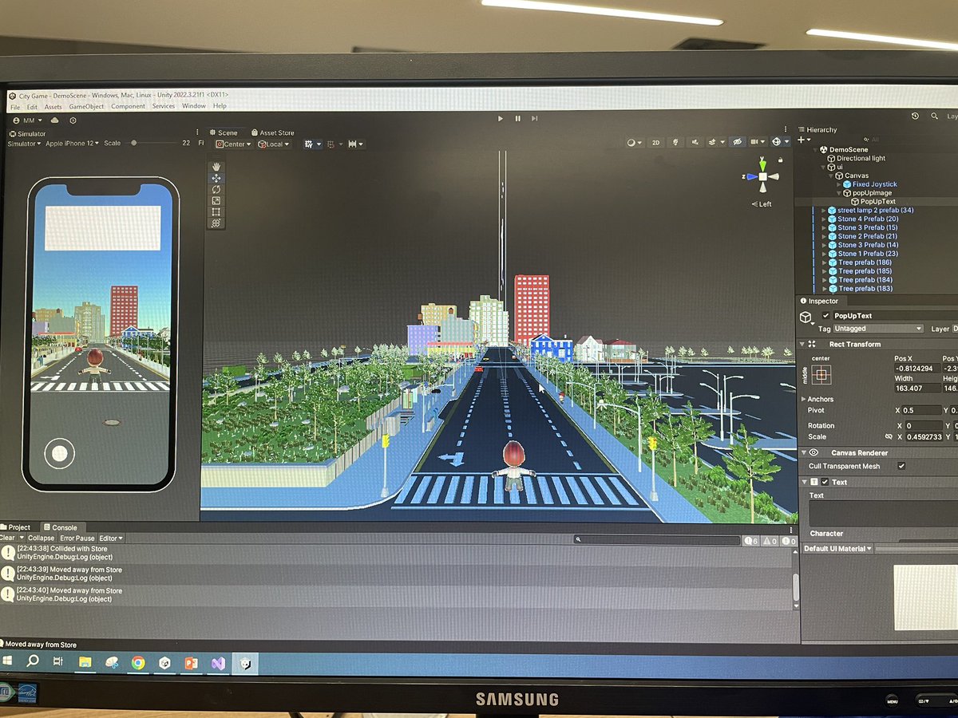The image size is (958, 718).
Task: Select the Transform tool
Action: (216, 223)
